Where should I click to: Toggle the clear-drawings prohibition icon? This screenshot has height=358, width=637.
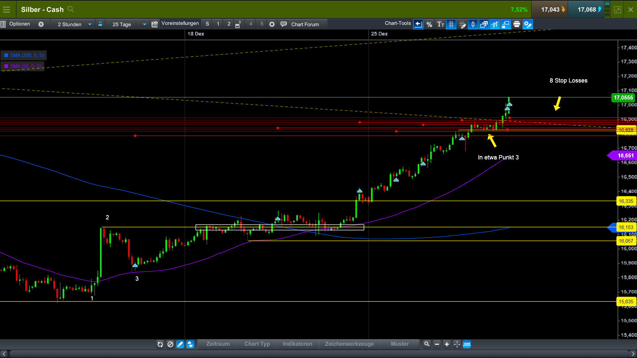[170, 344]
